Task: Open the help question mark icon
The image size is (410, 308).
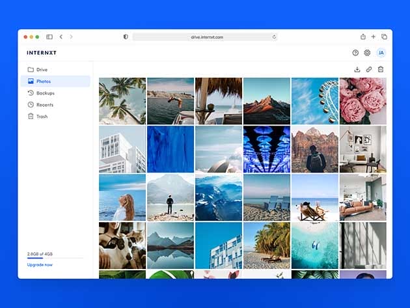Action: click(x=355, y=53)
